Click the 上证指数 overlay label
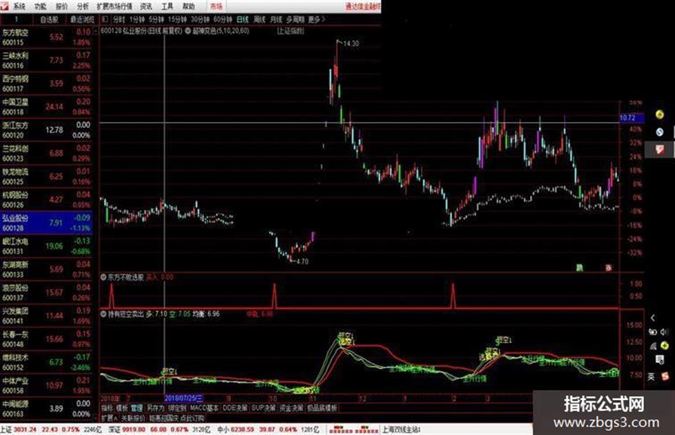The width and height of the screenshot is (675, 435). [x=291, y=31]
